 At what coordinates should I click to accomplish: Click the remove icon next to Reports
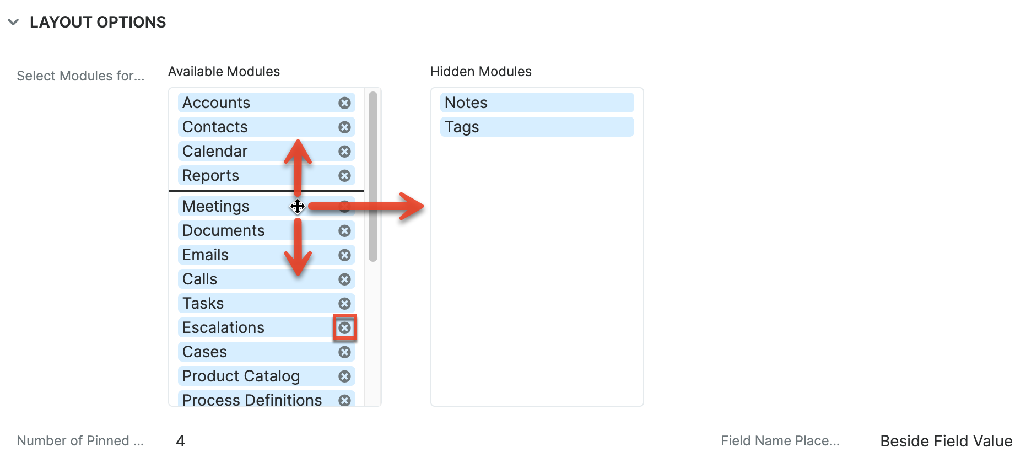point(344,176)
